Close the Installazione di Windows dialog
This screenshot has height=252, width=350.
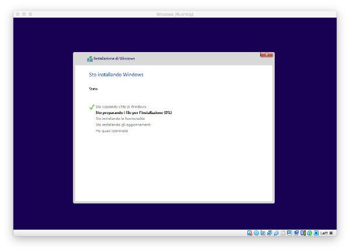pyautogui.click(x=267, y=54)
